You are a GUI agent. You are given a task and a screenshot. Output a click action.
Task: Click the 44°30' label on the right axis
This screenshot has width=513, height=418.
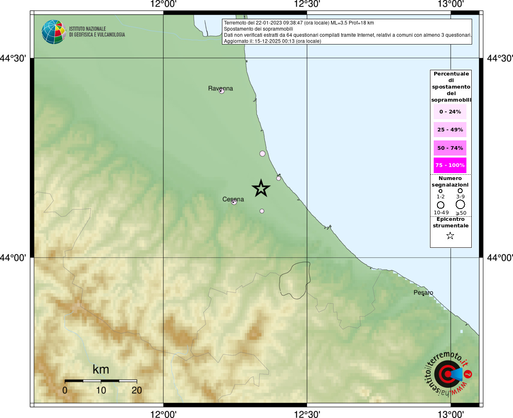click(500, 58)
